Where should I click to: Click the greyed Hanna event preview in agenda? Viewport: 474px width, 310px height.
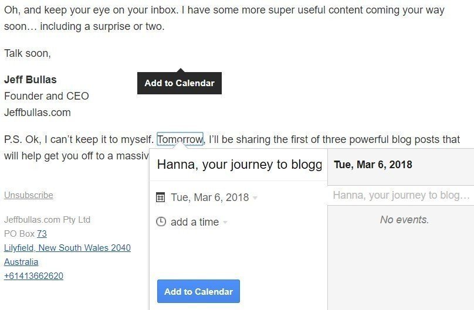point(402,195)
